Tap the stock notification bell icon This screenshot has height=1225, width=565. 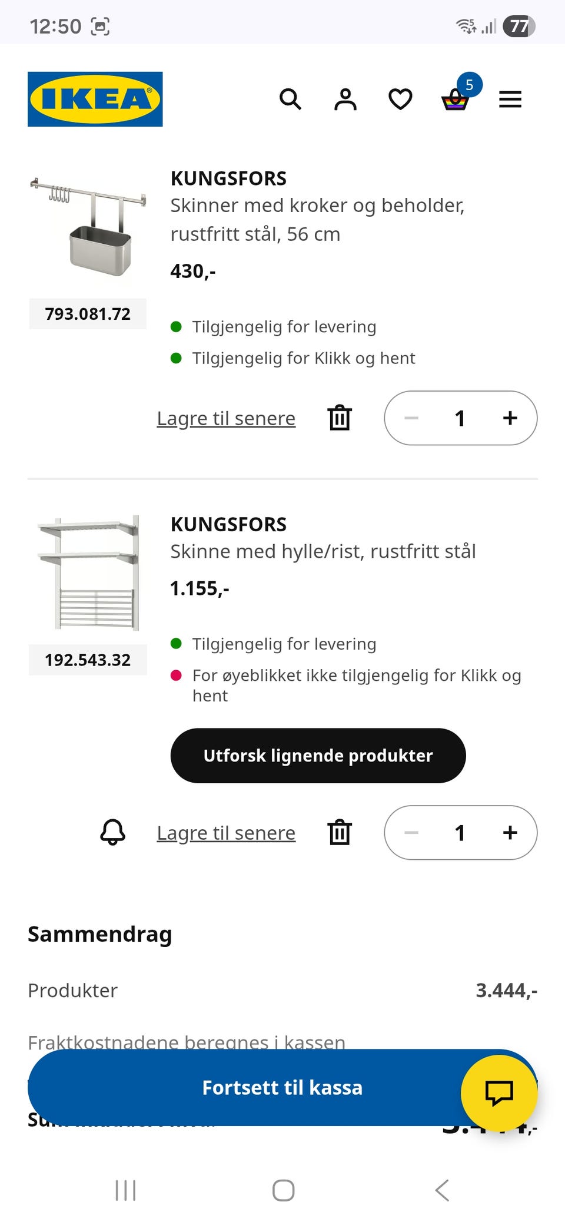point(112,833)
